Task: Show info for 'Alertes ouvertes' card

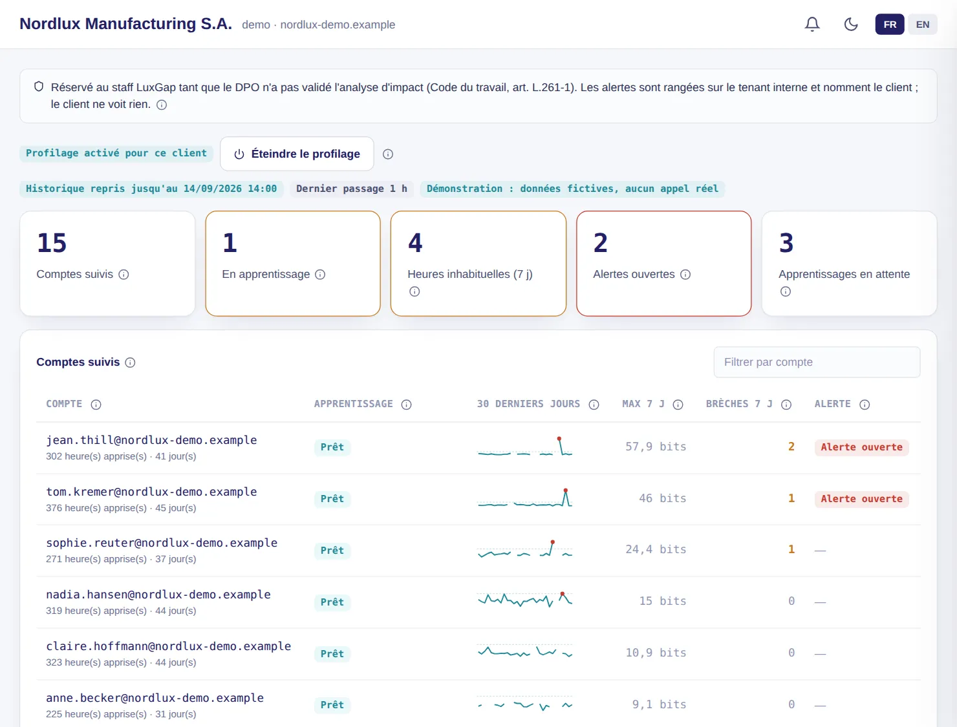Action: (685, 275)
